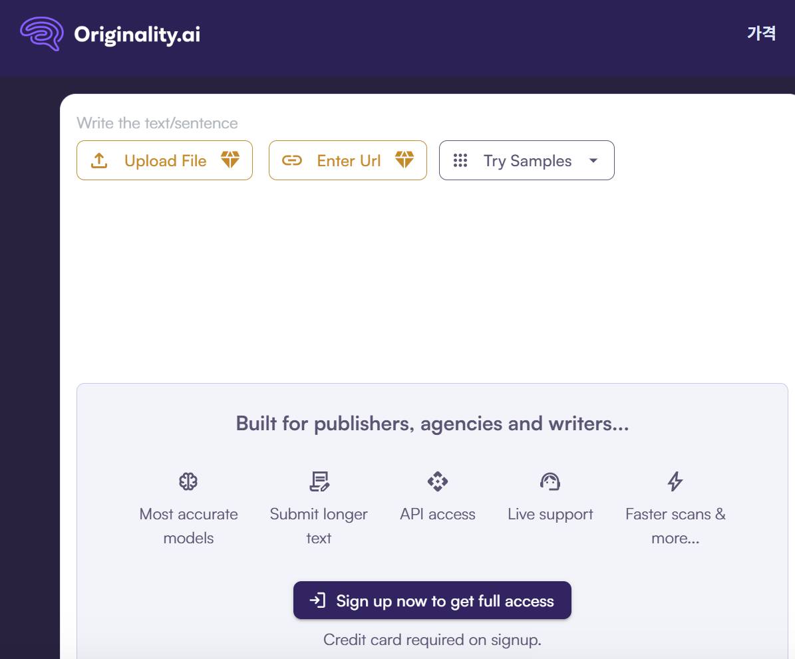
Task: Click the 'Live support' label
Action: (x=550, y=514)
